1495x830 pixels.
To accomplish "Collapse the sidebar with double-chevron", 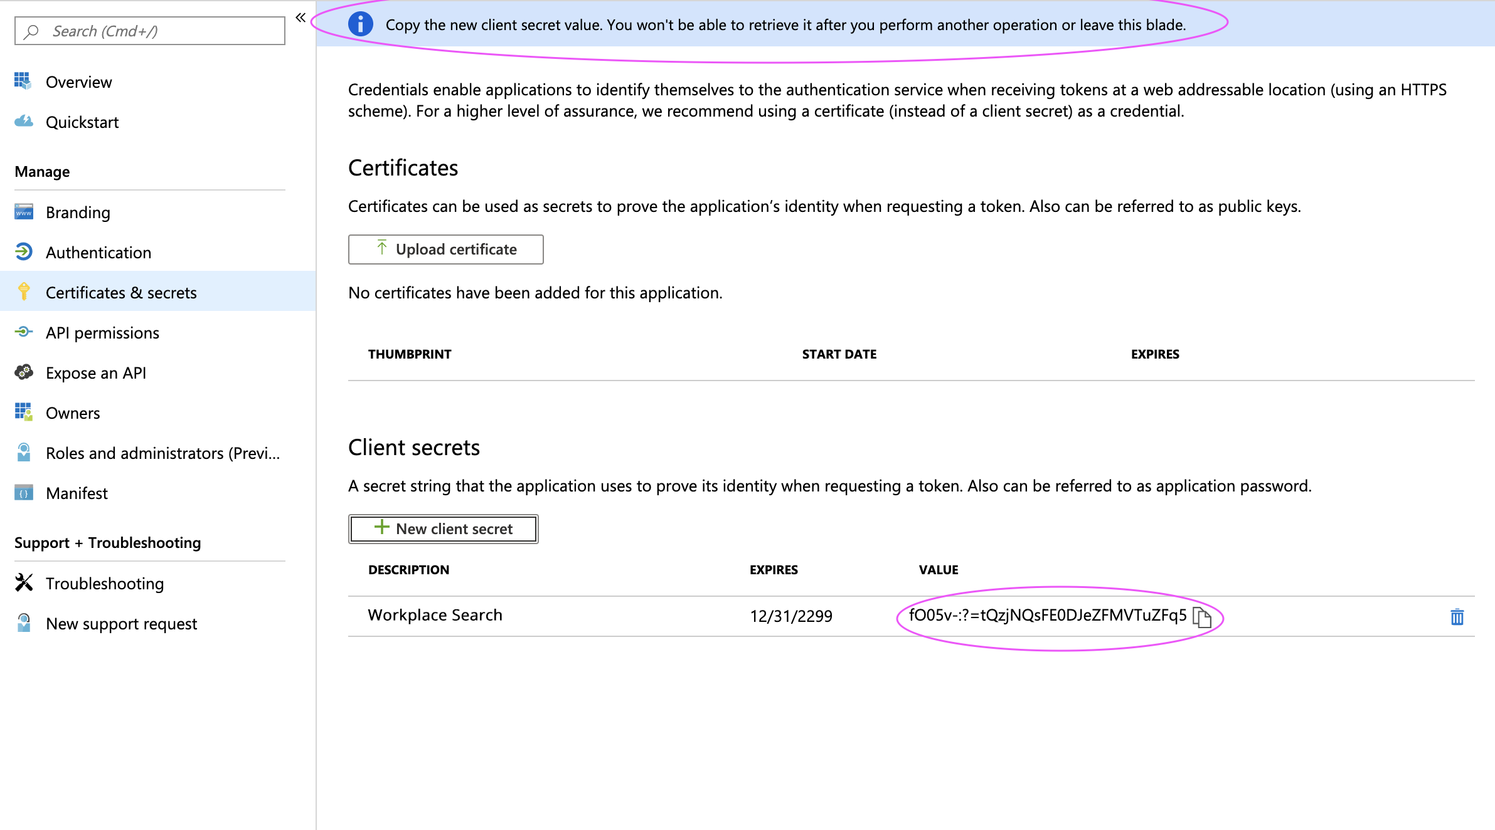I will point(301,18).
